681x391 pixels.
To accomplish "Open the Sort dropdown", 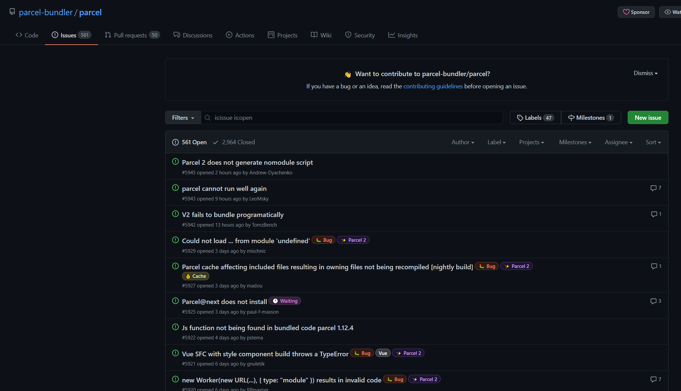I will coord(653,142).
